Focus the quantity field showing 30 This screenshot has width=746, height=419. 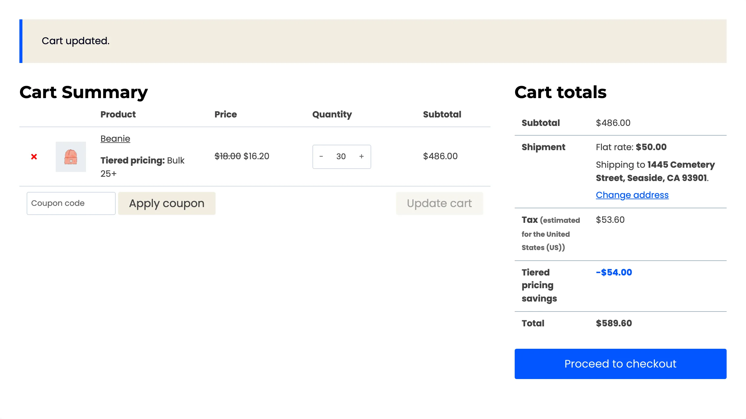341,157
